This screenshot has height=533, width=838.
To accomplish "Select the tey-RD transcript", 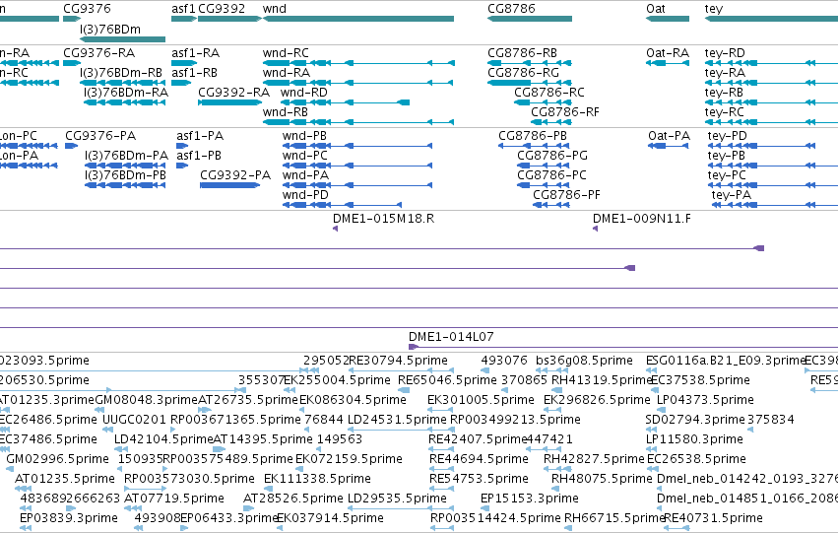I will point(771,63).
